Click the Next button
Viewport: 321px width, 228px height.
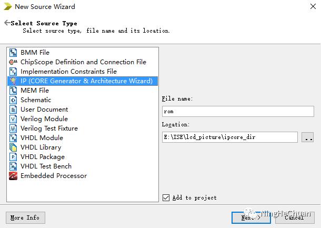point(251,217)
